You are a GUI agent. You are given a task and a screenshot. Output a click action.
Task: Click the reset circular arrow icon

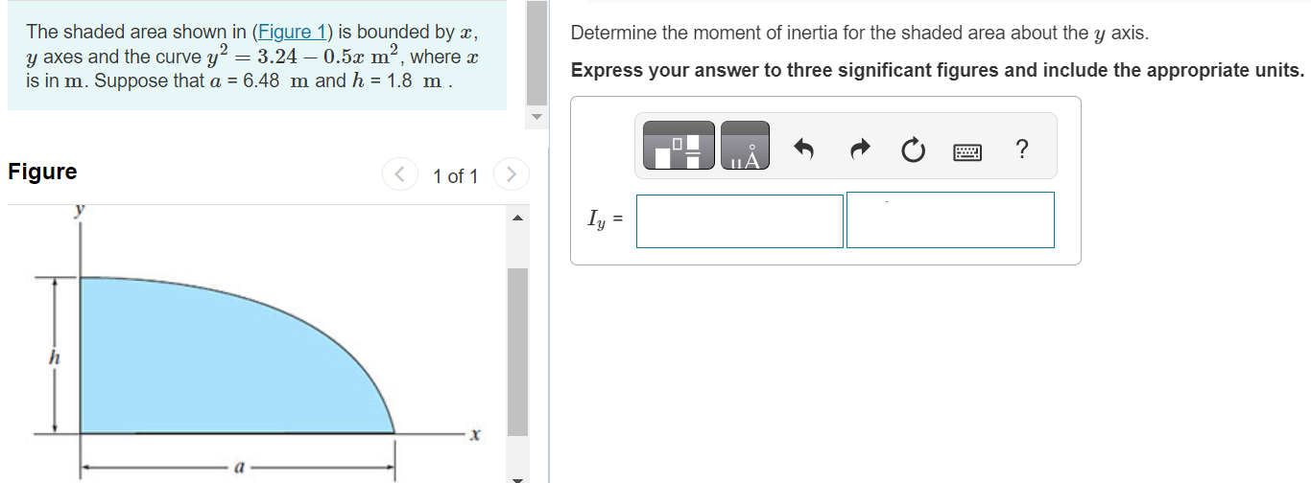[914, 149]
